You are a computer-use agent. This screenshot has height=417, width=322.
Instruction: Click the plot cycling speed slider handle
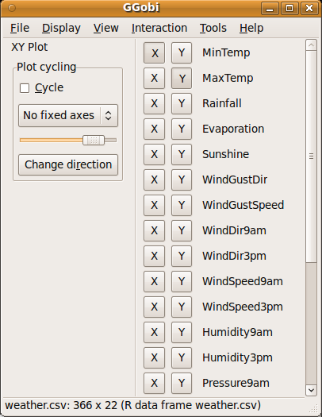point(94,140)
